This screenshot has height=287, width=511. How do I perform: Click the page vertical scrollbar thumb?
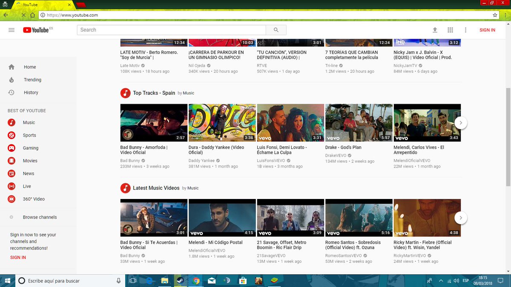tap(508, 136)
